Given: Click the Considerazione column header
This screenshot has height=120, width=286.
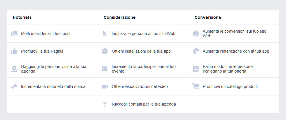Looking at the screenshot, I should [x=120, y=17].
